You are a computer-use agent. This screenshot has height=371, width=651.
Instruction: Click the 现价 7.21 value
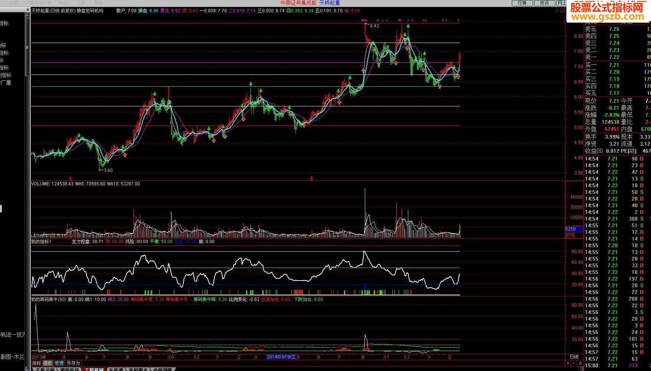614,101
